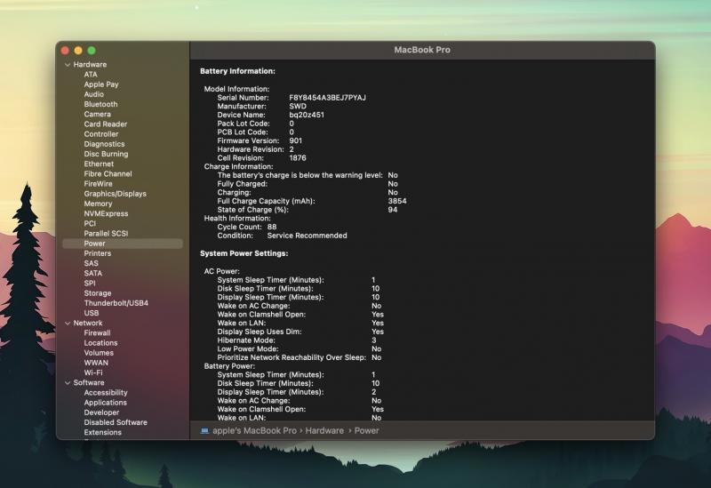Open Diagnostics in the sidebar

pos(104,144)
